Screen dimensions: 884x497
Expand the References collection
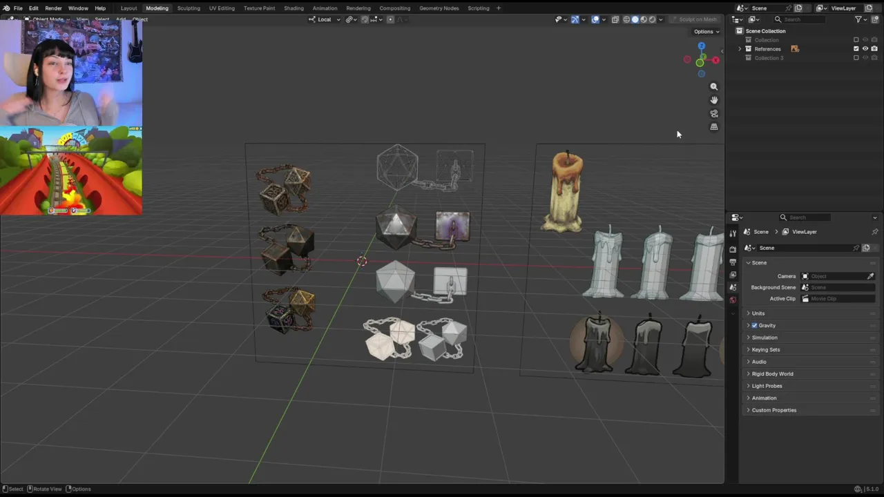point(740,49)
